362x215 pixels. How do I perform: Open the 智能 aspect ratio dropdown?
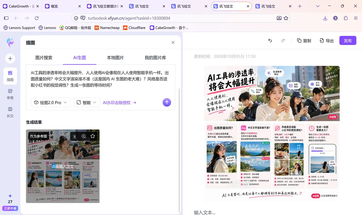[x=87, y=102]
